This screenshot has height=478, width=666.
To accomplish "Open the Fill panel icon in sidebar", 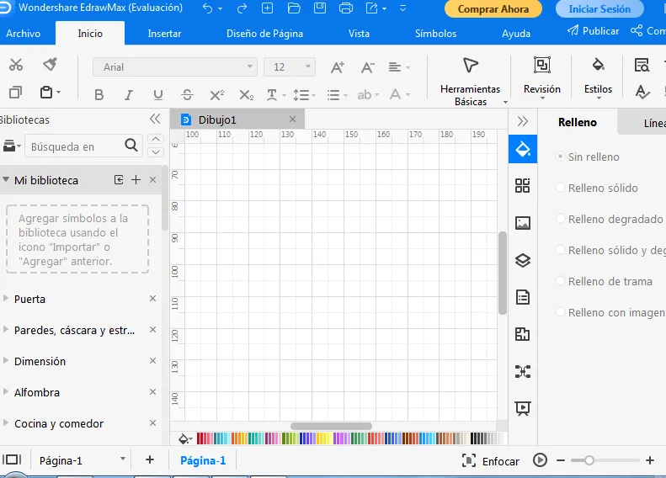I will tap(522, 149).
